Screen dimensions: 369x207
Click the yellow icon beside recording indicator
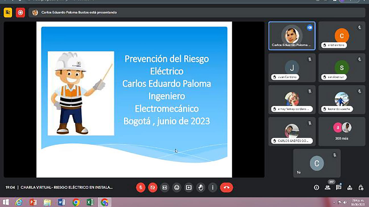pyautogui.click(x=8, y=13)
